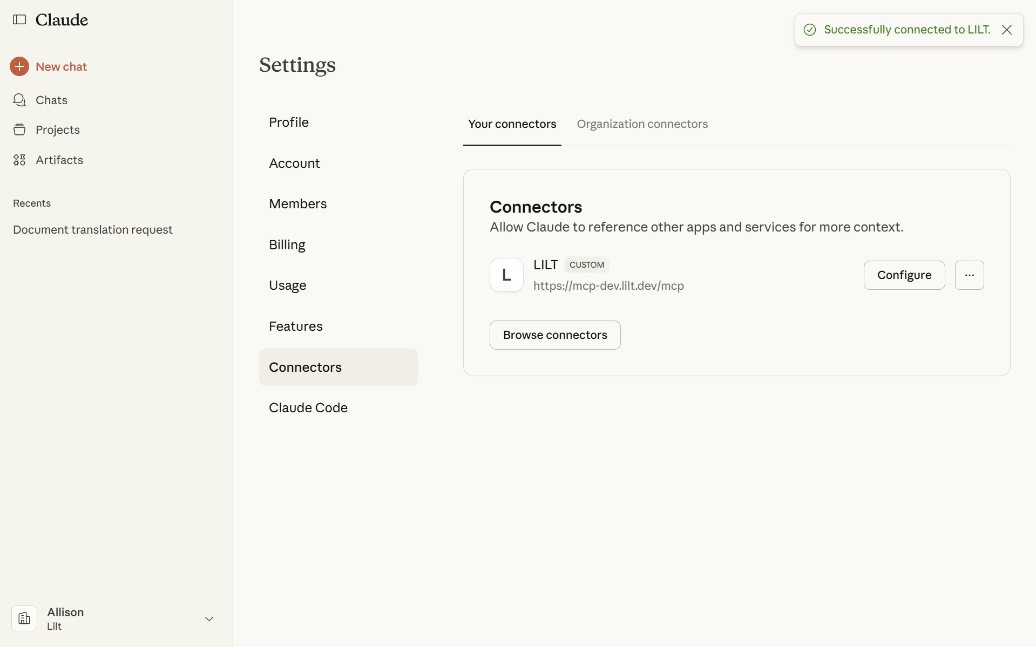
Task: Click the CUSTOM badge next to LILT
Action: pyautogui.click(x=587, y=264)
